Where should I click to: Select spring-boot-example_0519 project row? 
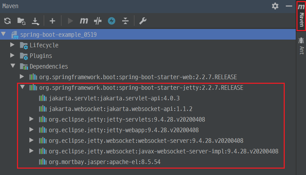[148, 35]
